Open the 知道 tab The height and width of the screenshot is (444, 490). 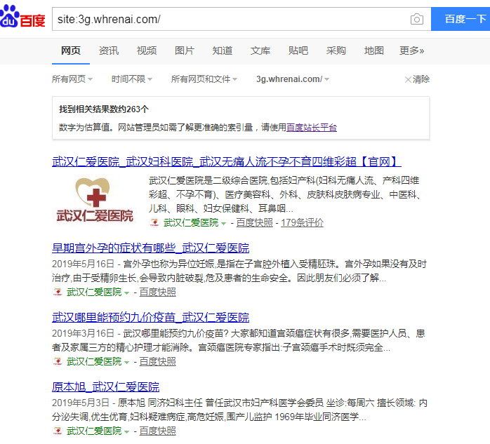223,51
